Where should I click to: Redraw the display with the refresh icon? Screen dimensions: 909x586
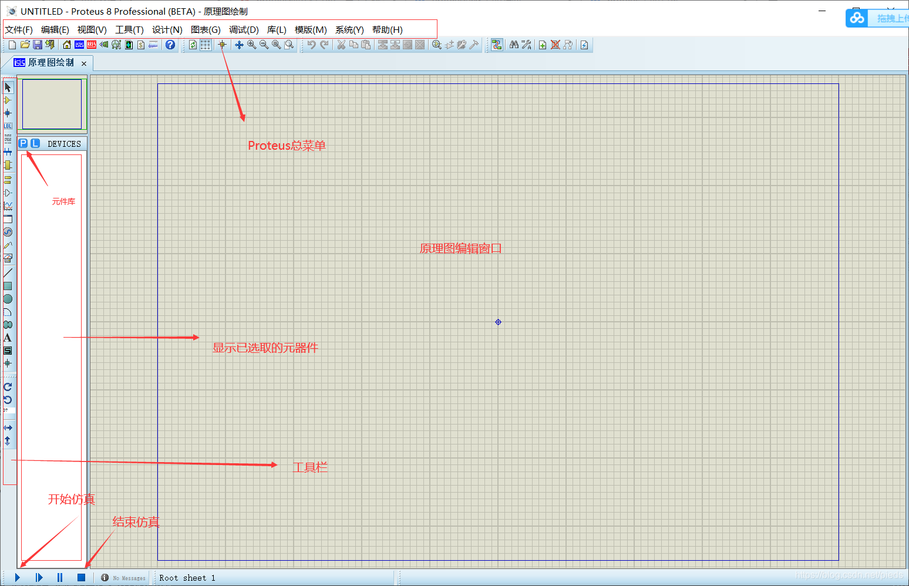193,45
